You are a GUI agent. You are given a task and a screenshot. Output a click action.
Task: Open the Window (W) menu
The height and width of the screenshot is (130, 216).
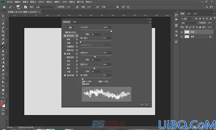click(80, 2)
